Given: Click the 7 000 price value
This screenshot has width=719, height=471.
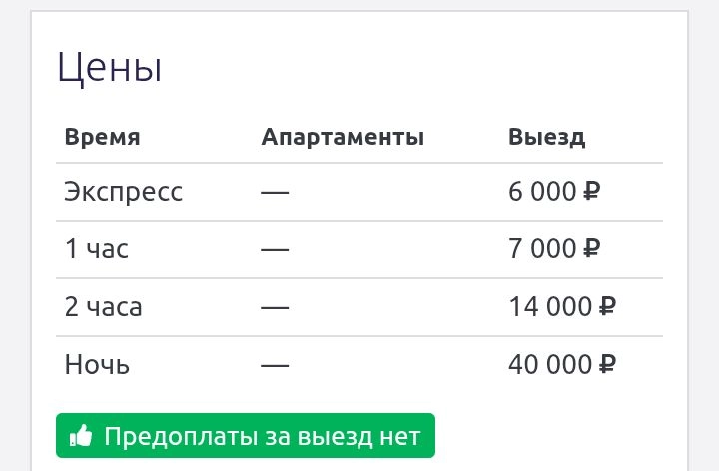Looking at the screenshot, I should (x=542, y=248).
